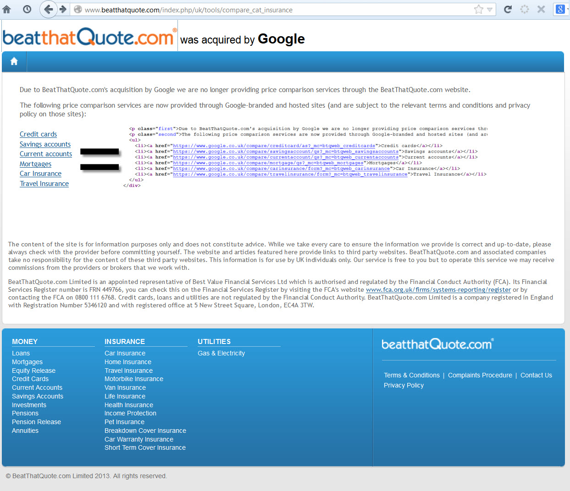Select Current Accounts in the footer MONEY column
This screenshot has width=570, height=491.
37,387
